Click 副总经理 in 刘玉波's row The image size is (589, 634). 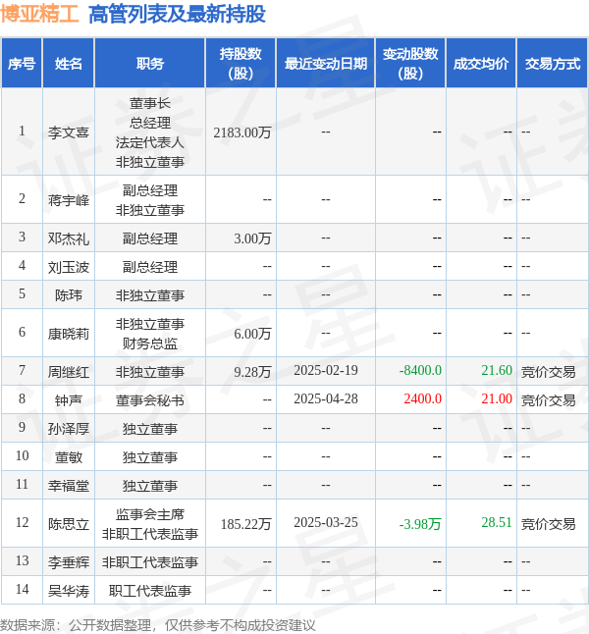(150, 267)
